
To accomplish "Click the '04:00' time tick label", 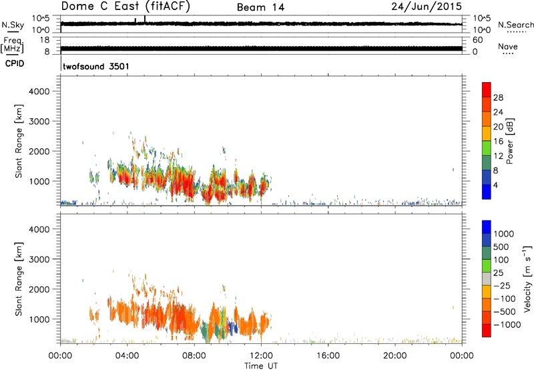I will (x=127, y=356).
